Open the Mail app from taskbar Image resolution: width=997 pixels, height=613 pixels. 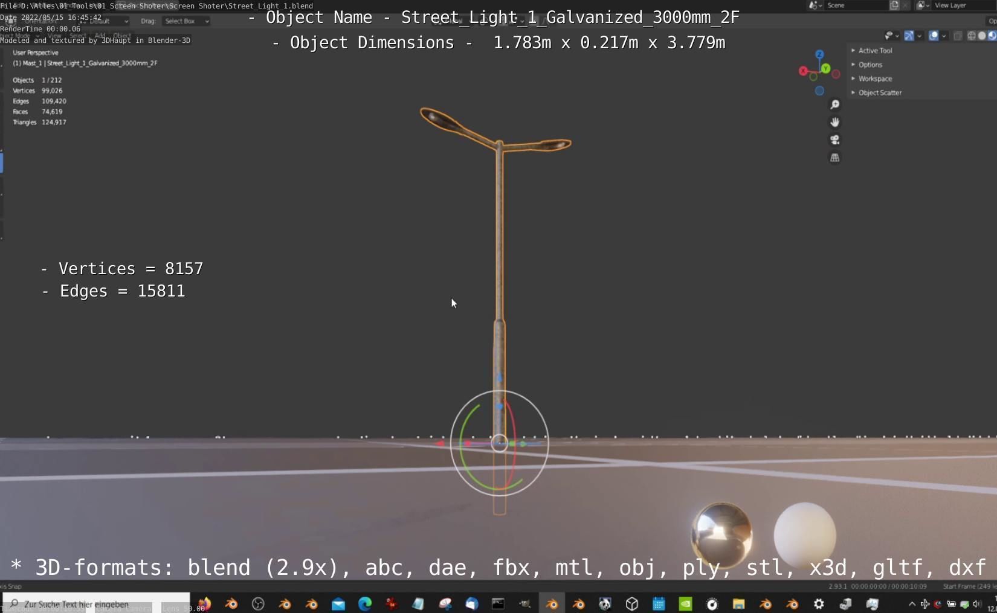pyautogui.click(x=338, y=603)
